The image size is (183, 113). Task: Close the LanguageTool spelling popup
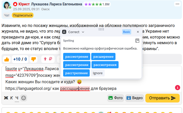click(x=138, y=32)
